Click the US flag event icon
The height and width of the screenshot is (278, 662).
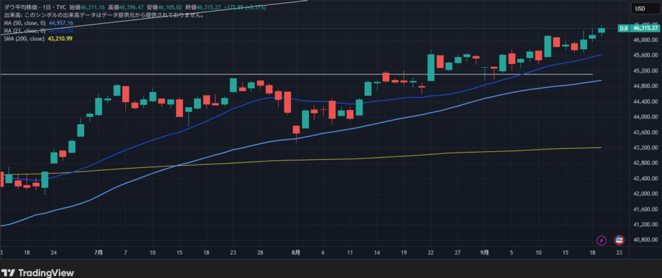point(619,240)
